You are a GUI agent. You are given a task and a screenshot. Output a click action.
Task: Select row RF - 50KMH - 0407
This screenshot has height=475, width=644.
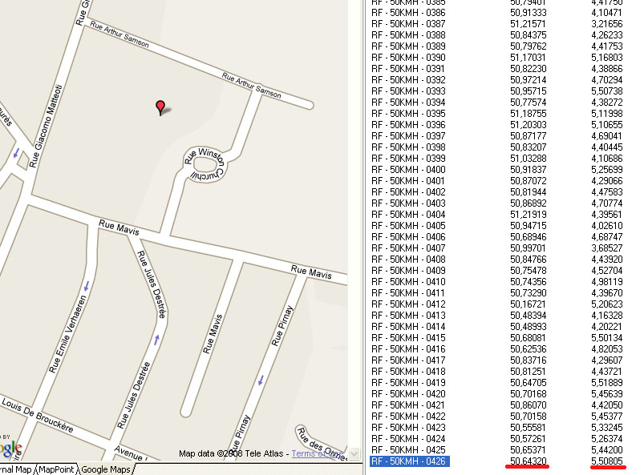point(407,248)
